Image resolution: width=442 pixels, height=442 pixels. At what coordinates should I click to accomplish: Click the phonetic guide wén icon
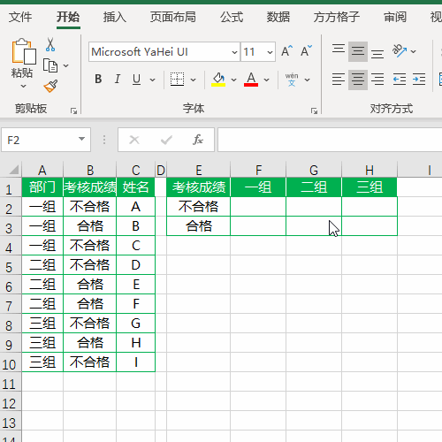click(292, 80)
